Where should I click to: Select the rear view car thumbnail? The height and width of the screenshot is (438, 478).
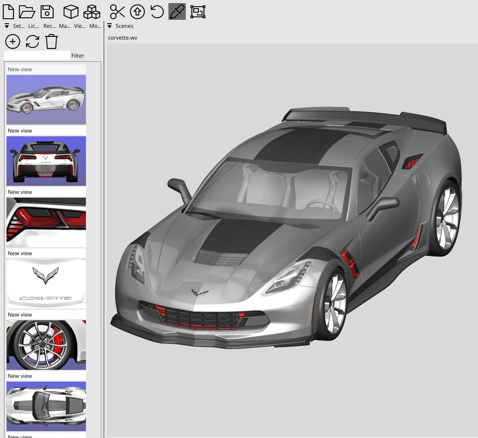[x=46, y=161]
